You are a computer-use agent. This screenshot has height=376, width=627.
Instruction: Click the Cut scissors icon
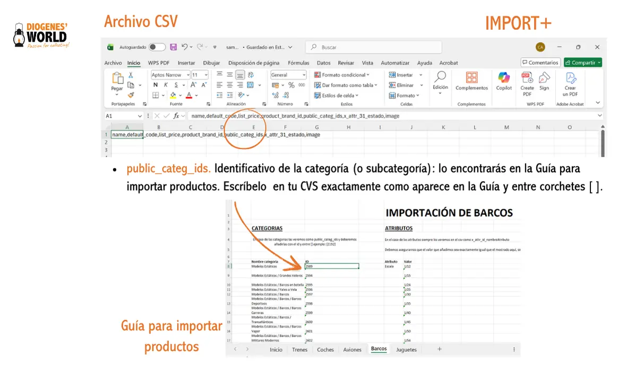click(x=131, y=75)
